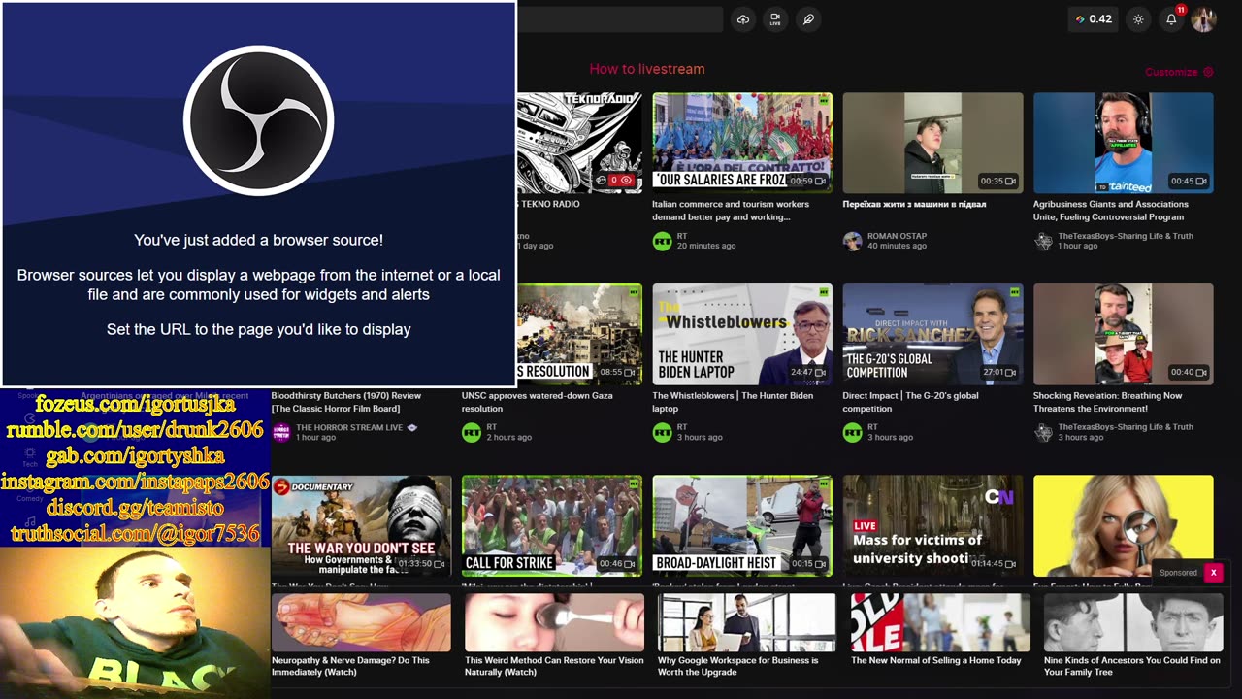
Task: Play the TEKNO RADIO thumbnail
Action: pos(579,143)
